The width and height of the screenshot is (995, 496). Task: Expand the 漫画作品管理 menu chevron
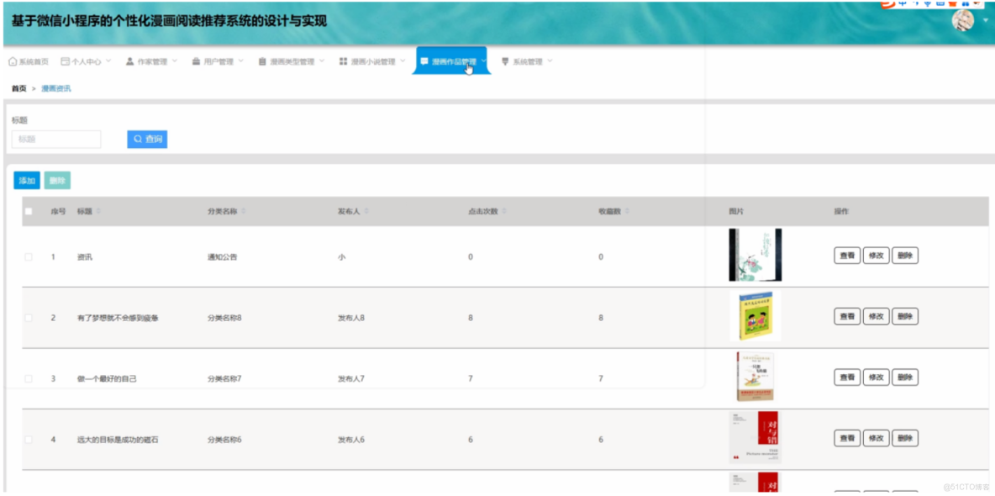483,61
